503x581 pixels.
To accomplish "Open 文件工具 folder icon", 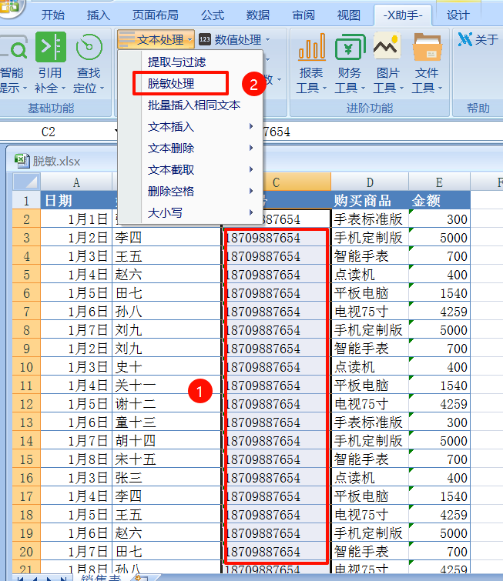I will click(428, 47).
